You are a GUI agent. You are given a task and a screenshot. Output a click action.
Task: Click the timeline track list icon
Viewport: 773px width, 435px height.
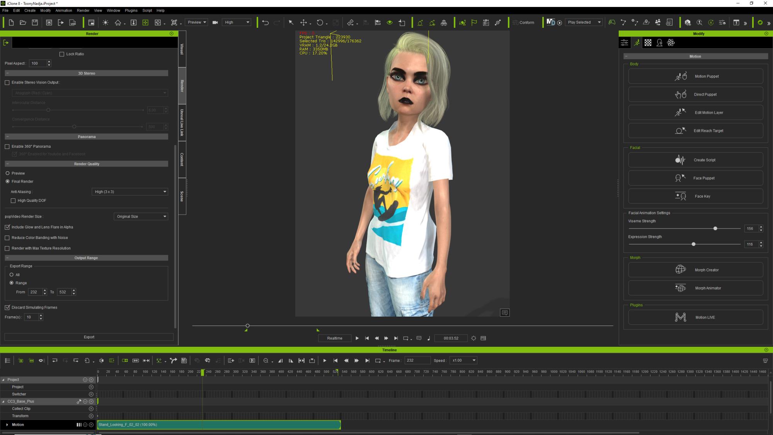pyautogui.click(x=7, y=360)
